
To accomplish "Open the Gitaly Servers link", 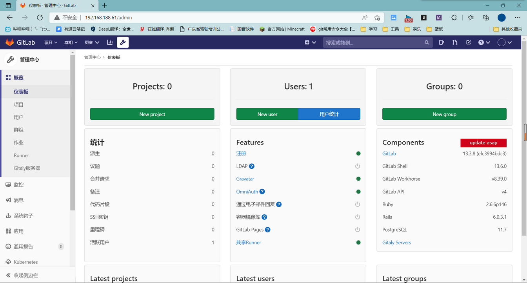I will [x=396, y=242].
